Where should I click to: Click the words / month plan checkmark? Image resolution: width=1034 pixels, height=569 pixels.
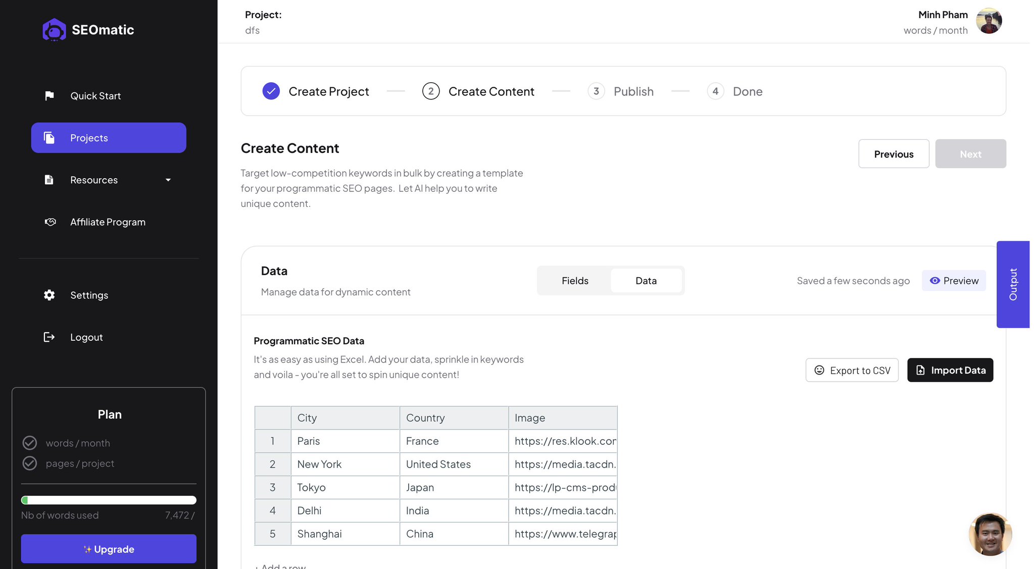click(30, 443)
